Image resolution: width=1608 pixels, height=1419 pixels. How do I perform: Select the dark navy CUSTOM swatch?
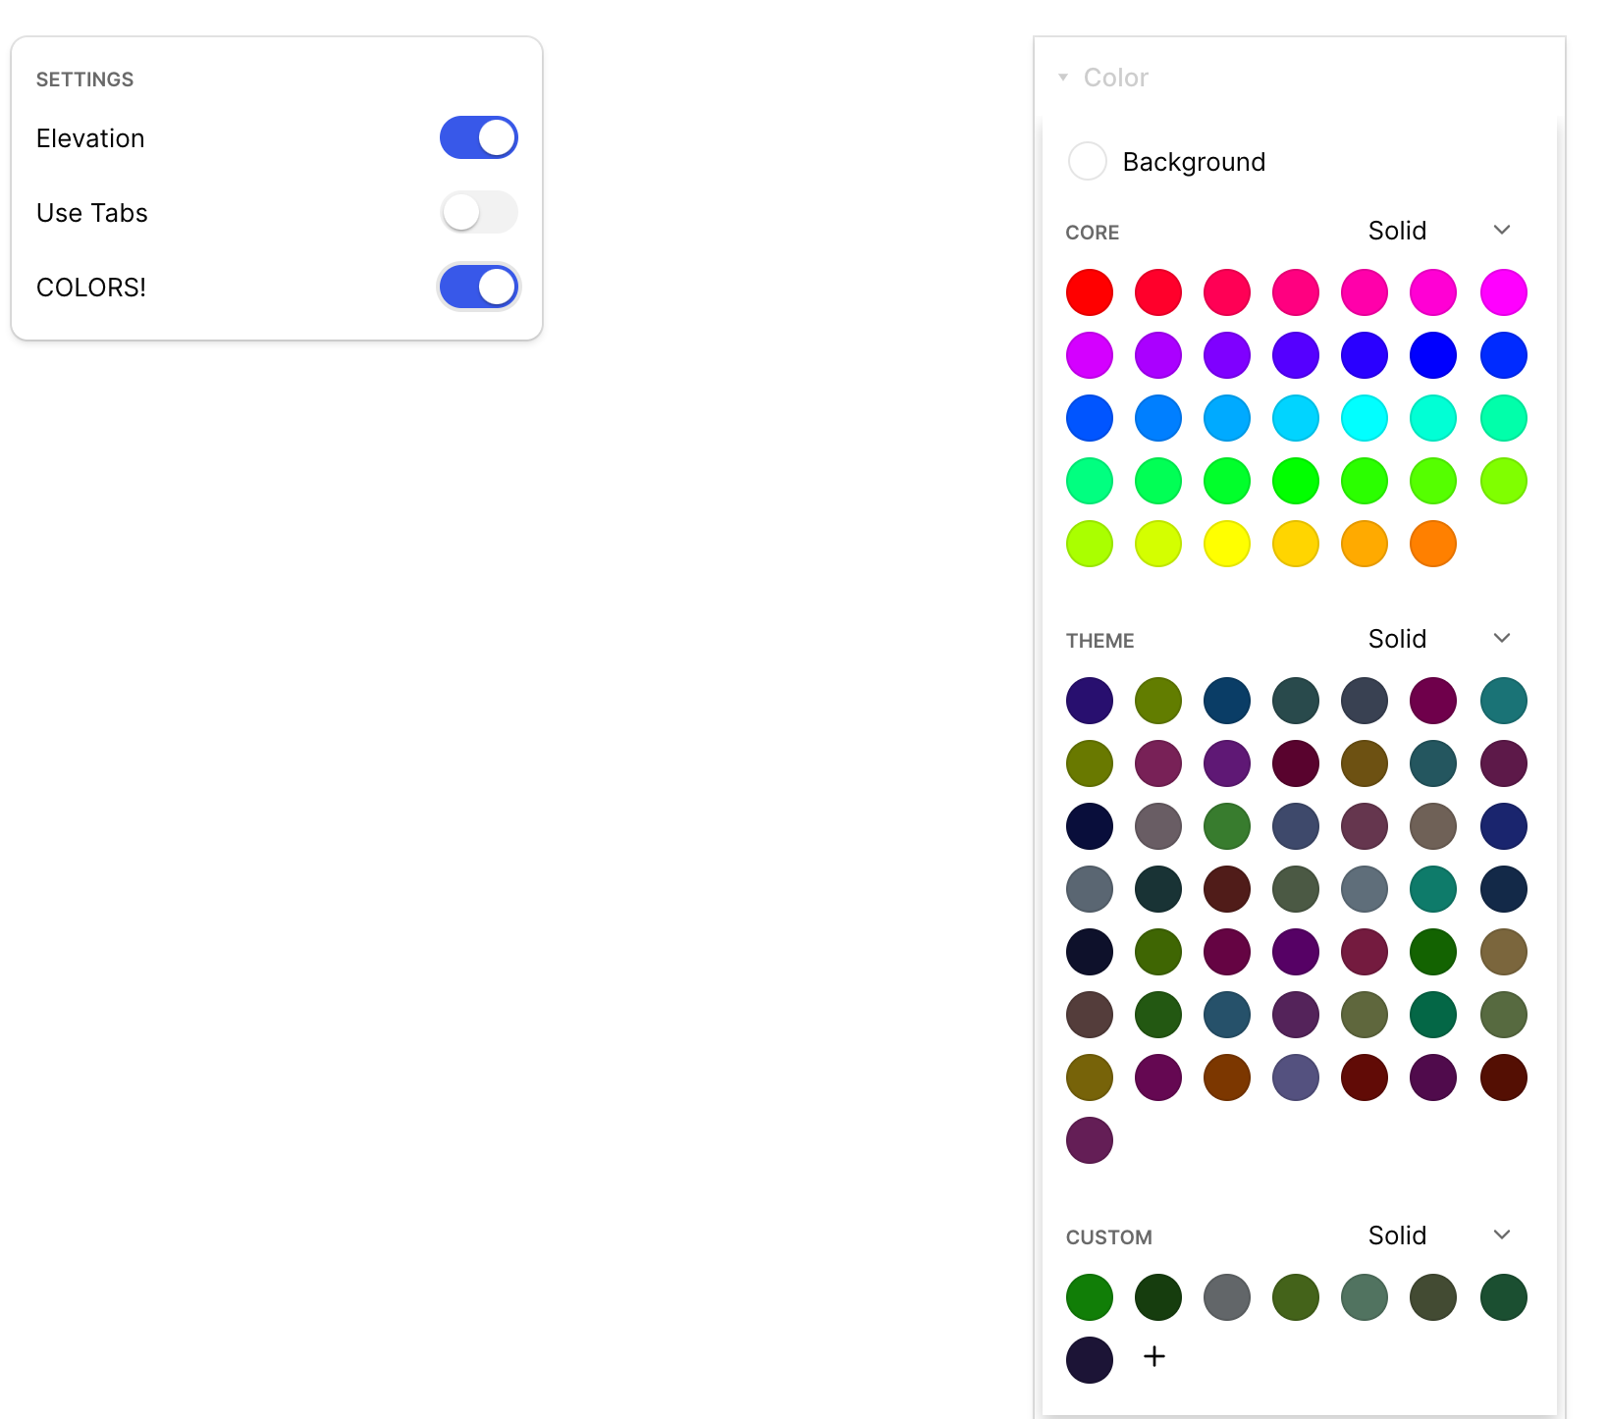pos(1089,1360)
